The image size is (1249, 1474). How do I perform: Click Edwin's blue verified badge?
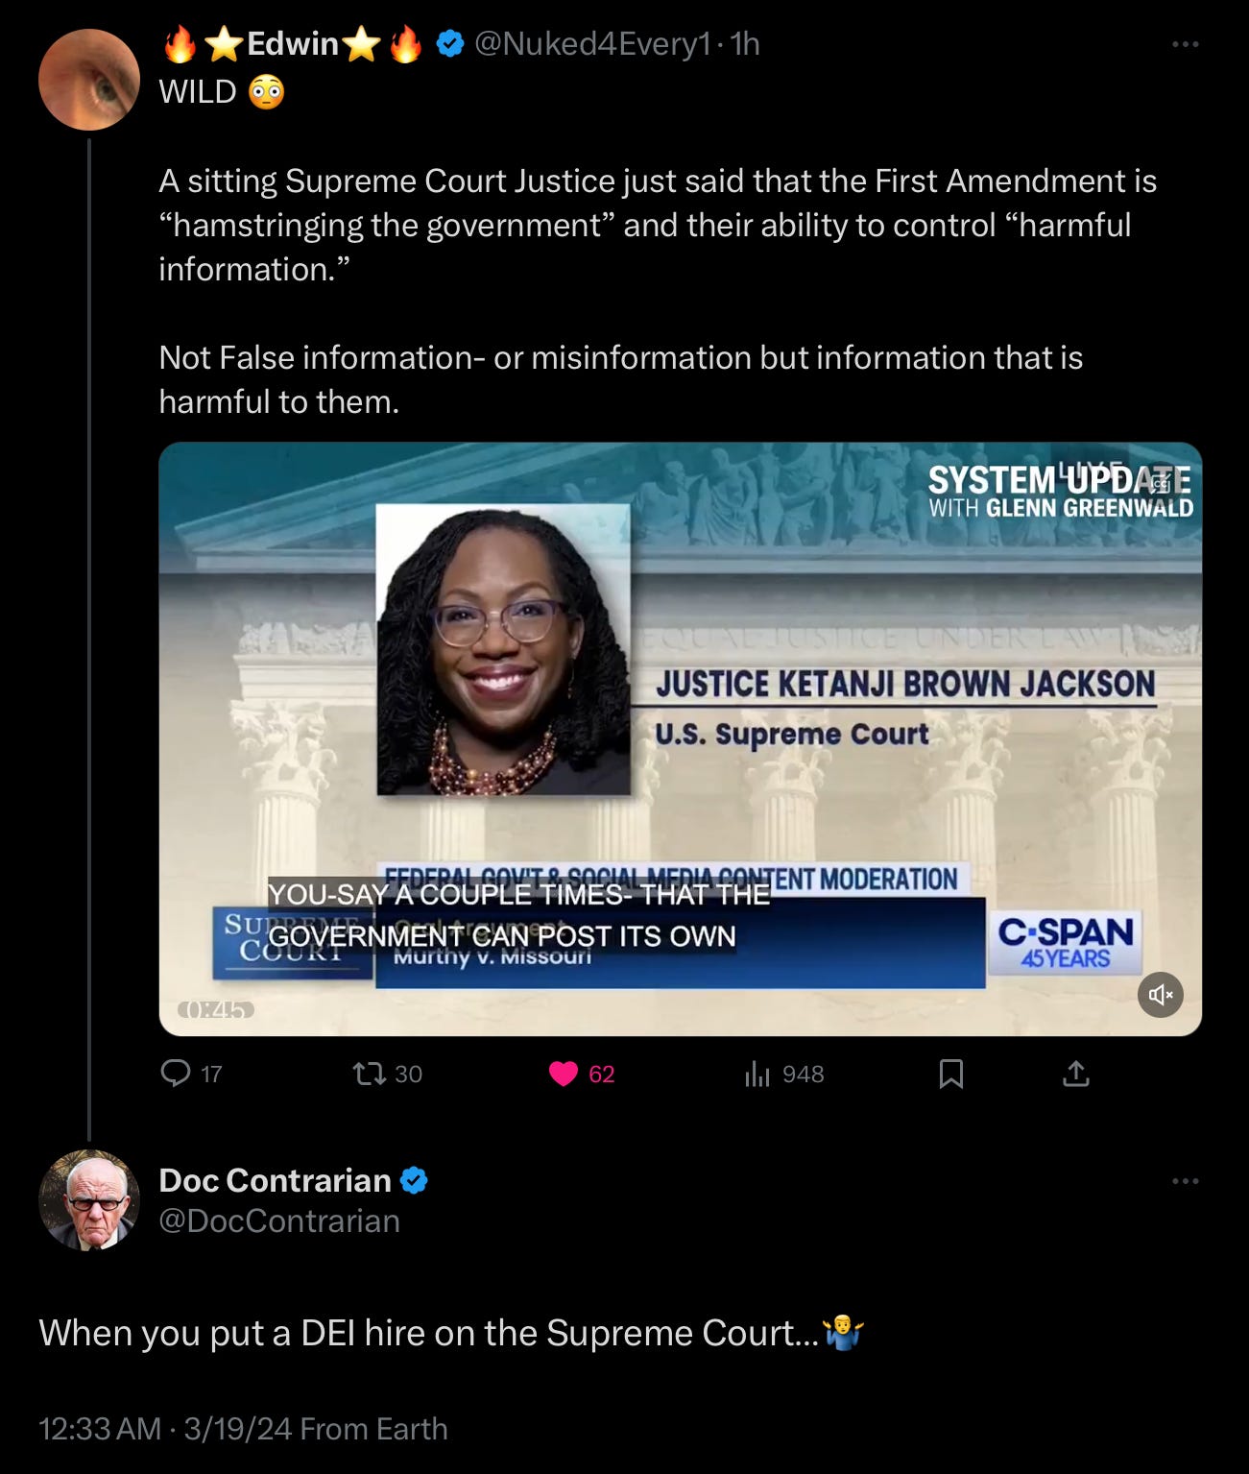[450, 44]
